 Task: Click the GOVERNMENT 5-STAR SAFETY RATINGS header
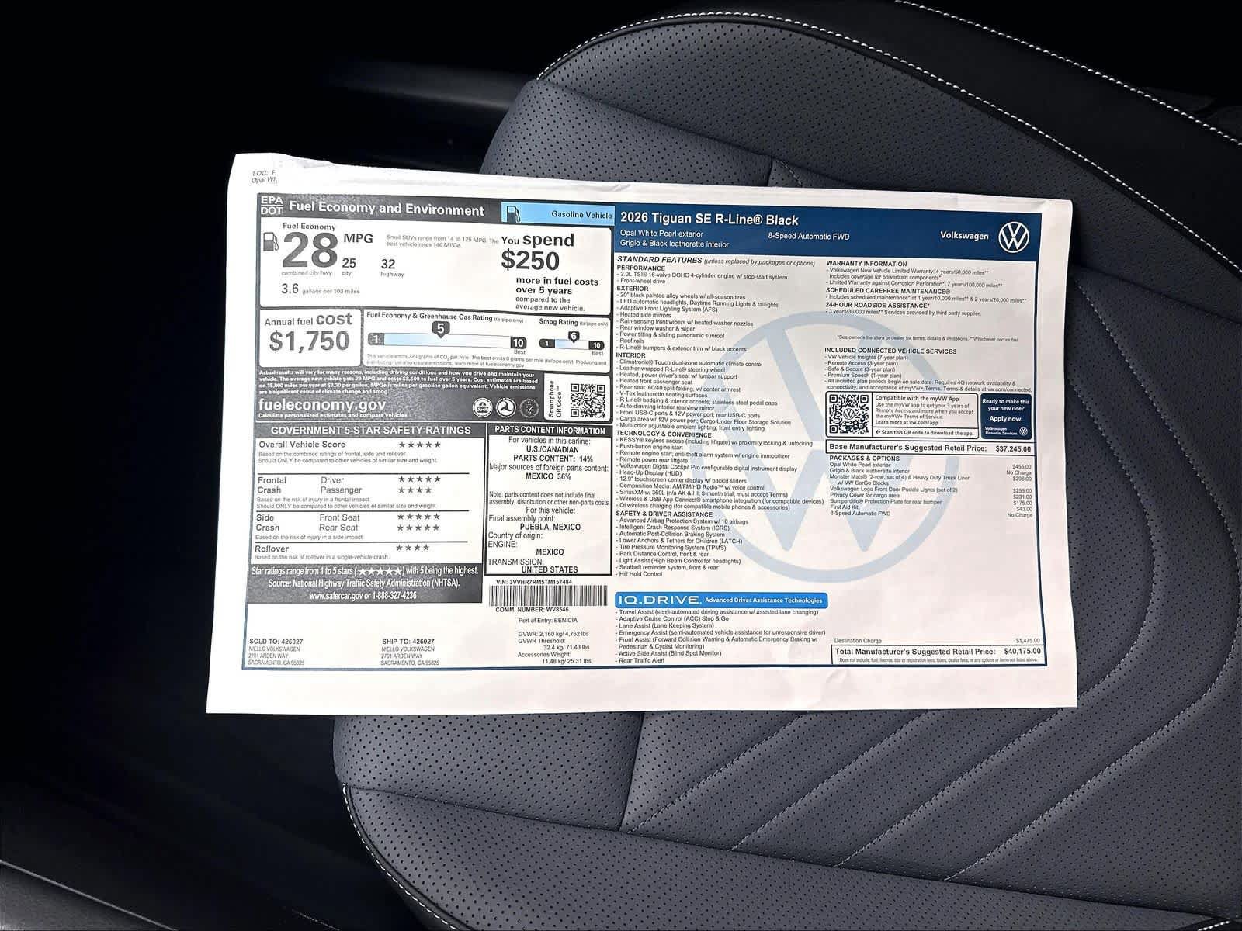click(x=370, y=430)
